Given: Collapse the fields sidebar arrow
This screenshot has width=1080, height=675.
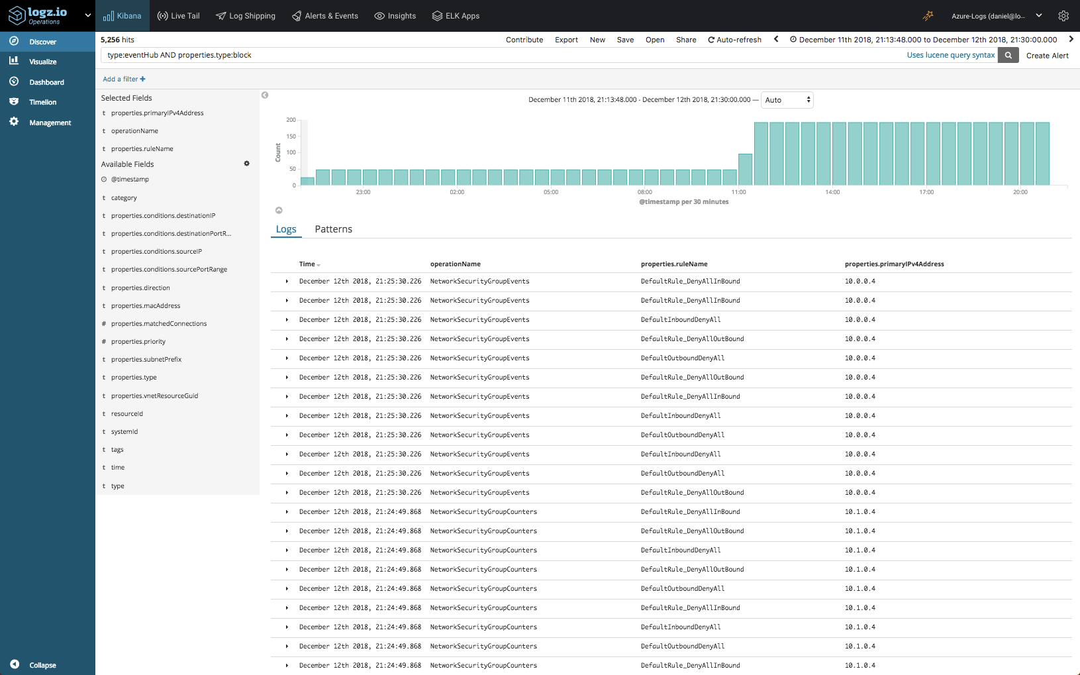Looking at the screenshot, I should [x=265, y=95].
